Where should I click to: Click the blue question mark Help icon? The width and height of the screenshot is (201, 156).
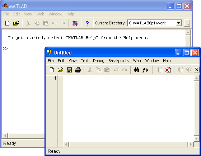87,23
